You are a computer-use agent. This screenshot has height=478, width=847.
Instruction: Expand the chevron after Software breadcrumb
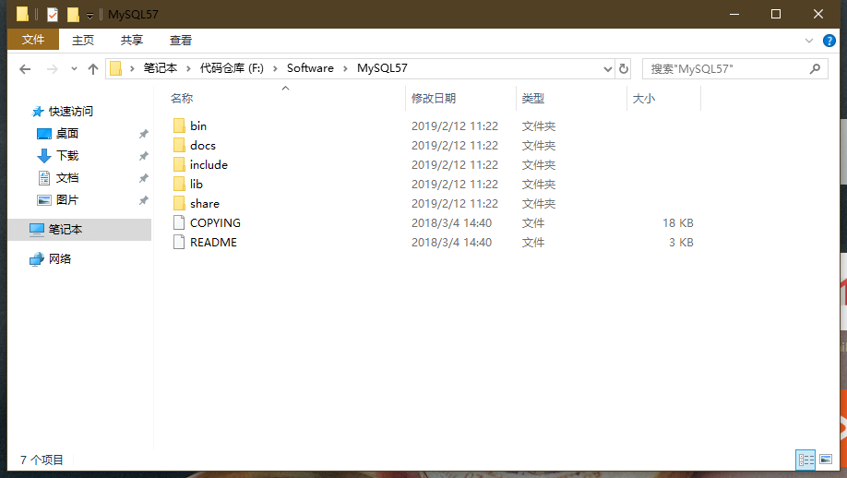click(x=345, y=68)
